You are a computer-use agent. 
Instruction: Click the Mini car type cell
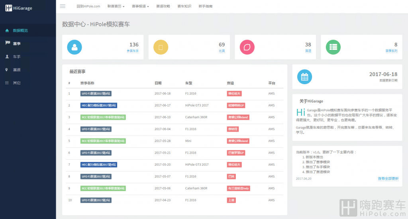188,141
